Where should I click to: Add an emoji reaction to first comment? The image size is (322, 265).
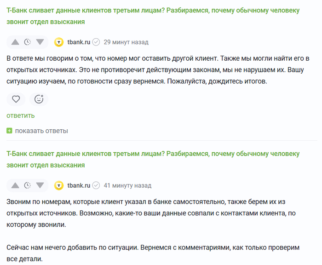39,99
